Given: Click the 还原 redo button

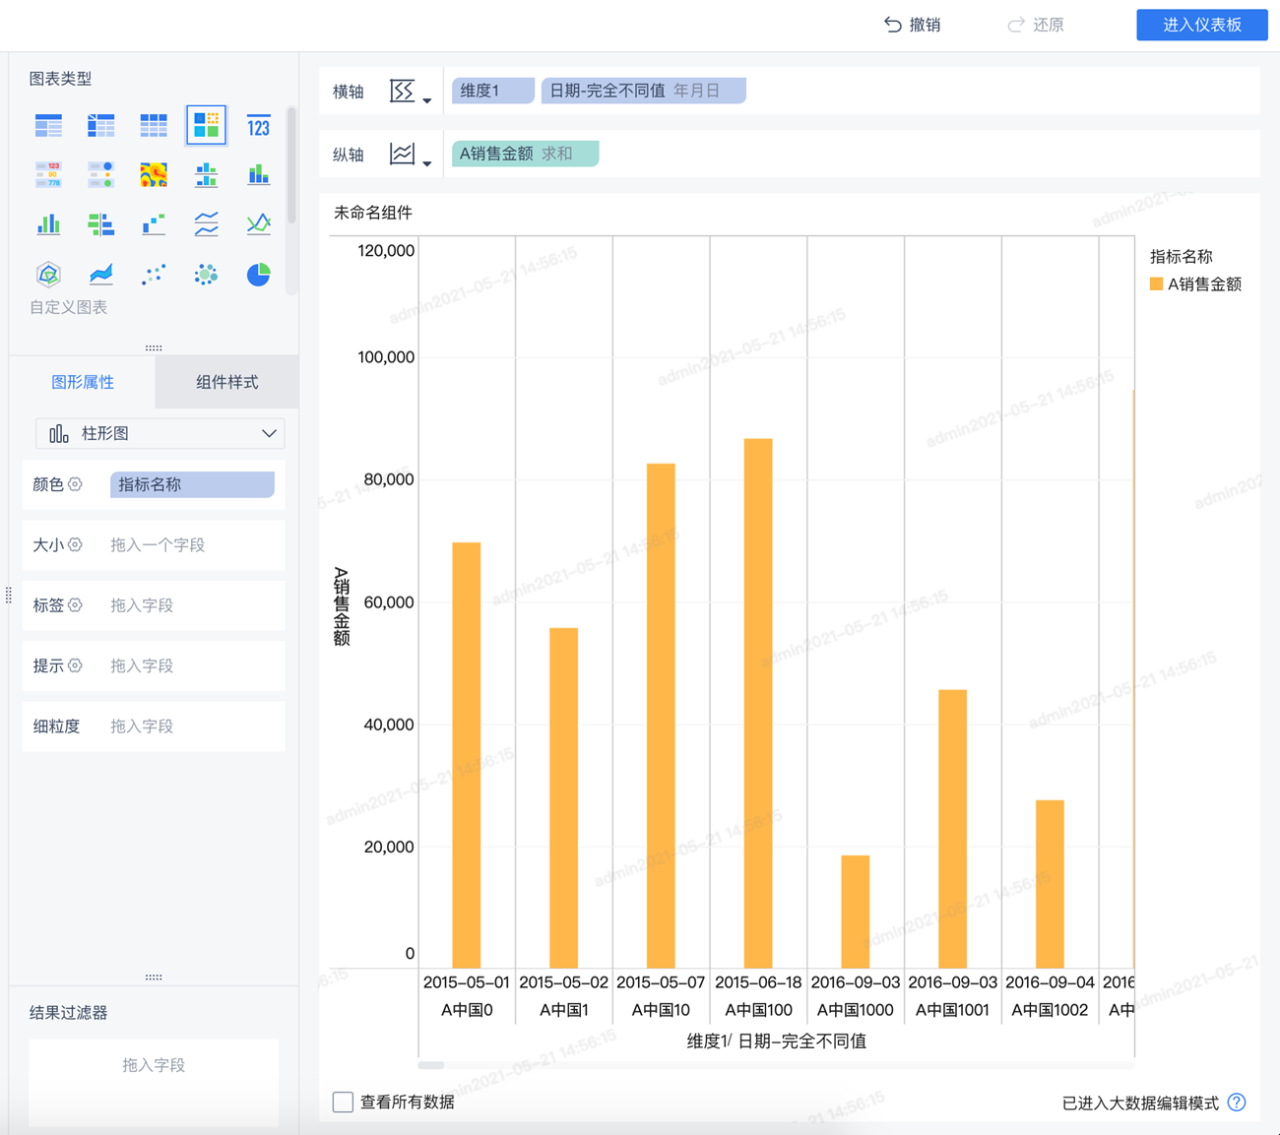Looking at the screenshot, I should [1035, 25].
